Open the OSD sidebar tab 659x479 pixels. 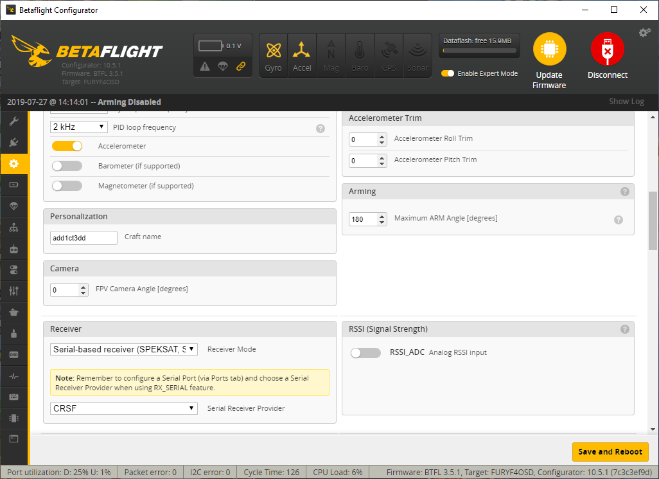tap(14, 355)
